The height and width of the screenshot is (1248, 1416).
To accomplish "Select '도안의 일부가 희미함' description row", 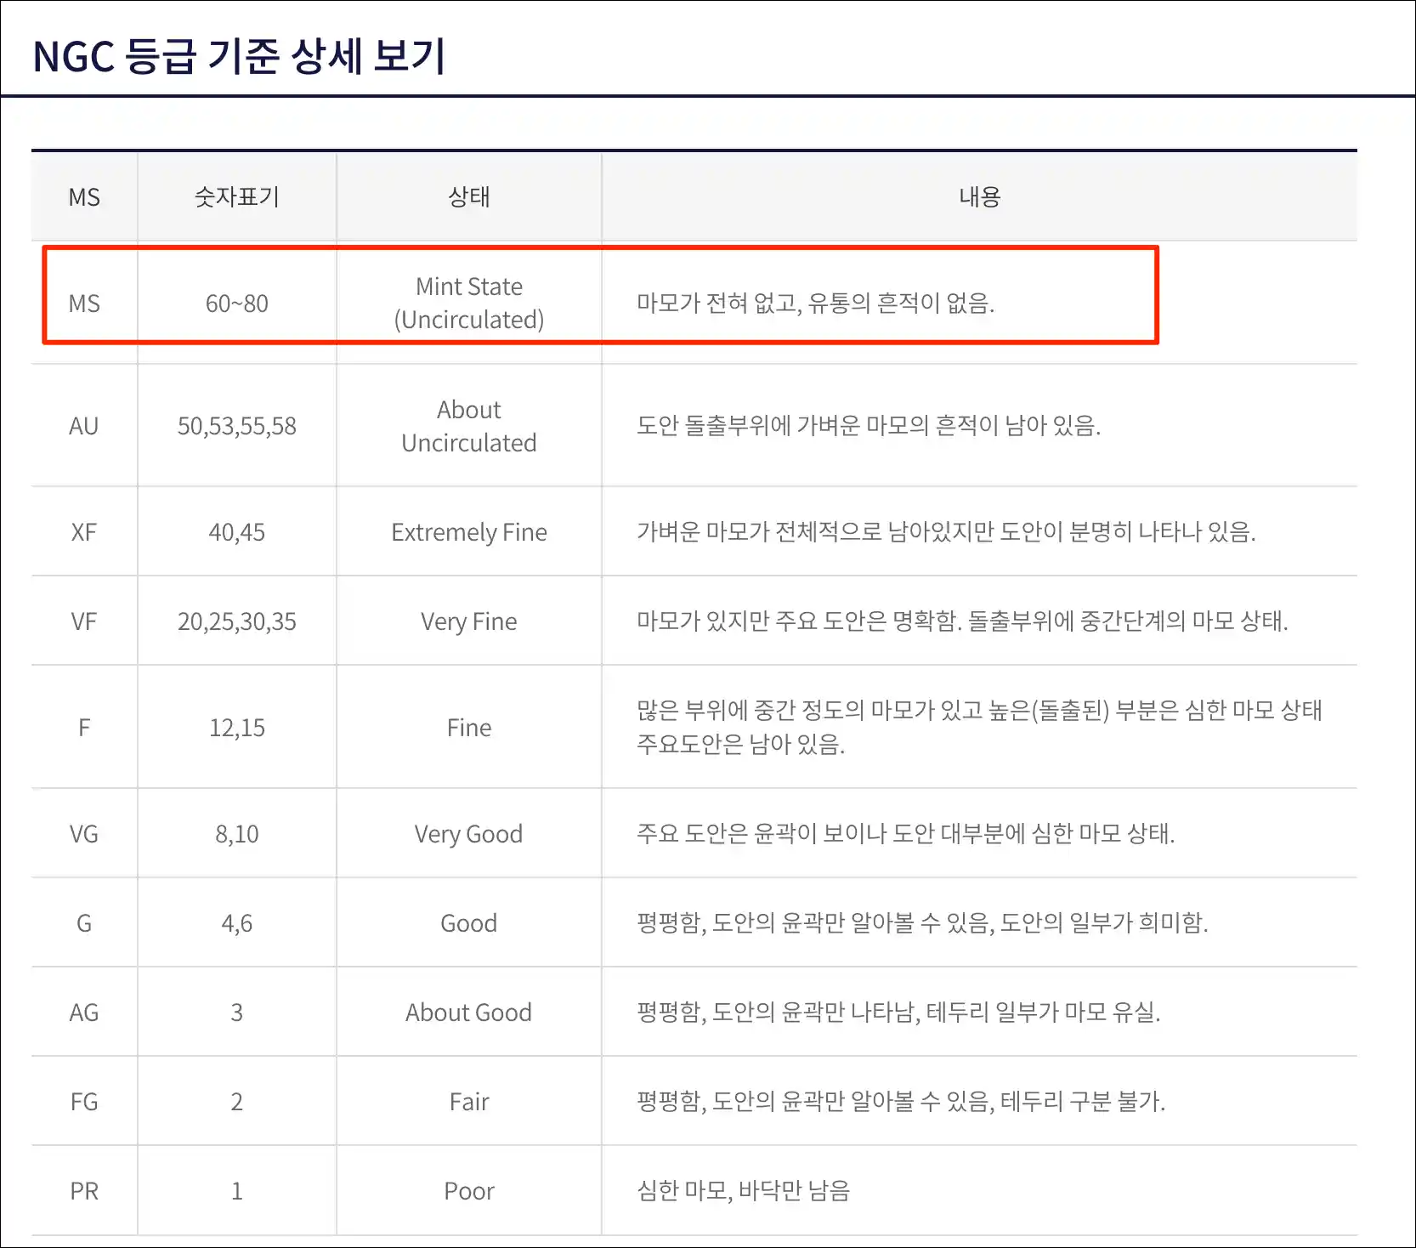I will (x=922, y=922).
